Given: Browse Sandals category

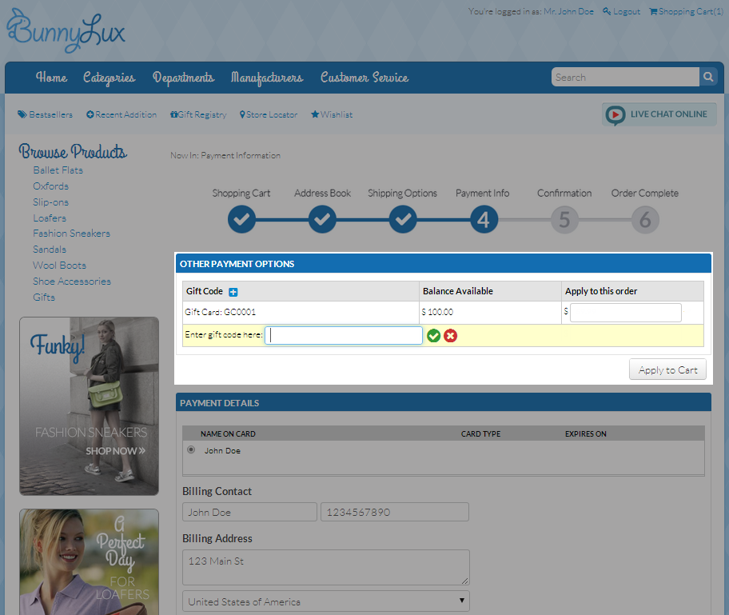Looking at the screenshot, I should 50,250.
